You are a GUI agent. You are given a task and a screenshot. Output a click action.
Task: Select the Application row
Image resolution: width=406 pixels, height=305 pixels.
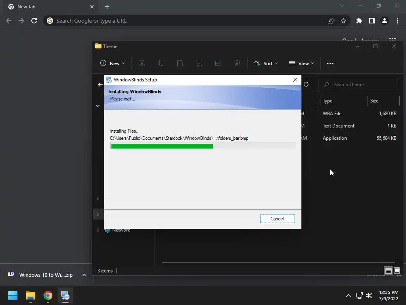pos(350,138)
